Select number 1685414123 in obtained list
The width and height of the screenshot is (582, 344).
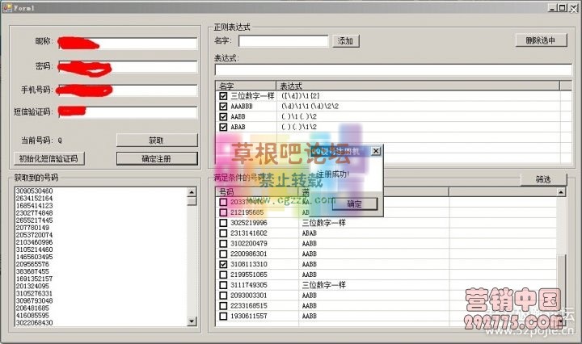click(35, 206)
